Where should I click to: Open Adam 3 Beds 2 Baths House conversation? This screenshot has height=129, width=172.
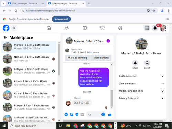29,95
